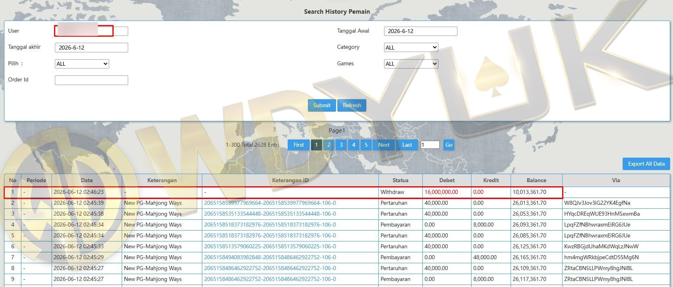Select pagination page 2
The width and height of the screenshot is (673, 287).
pos(329,145)
